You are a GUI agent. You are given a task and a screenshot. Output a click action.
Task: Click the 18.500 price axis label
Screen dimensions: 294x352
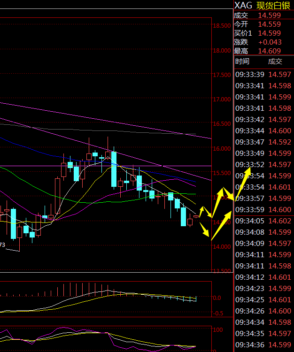point(222,26)
